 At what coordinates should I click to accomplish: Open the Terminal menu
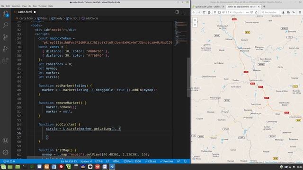pos(42,6)
